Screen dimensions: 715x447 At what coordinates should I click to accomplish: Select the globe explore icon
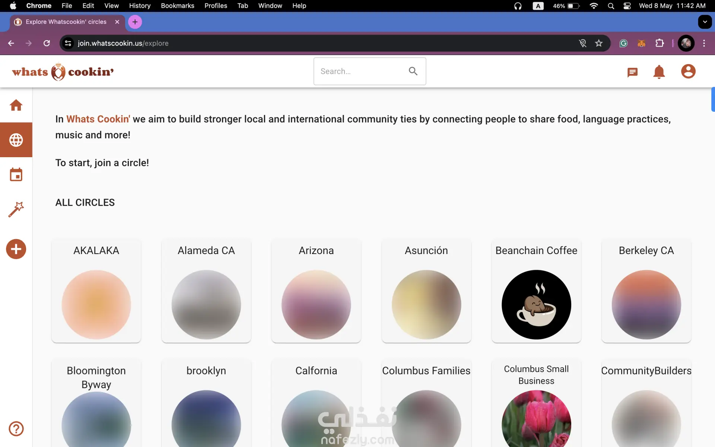point(16,140)
